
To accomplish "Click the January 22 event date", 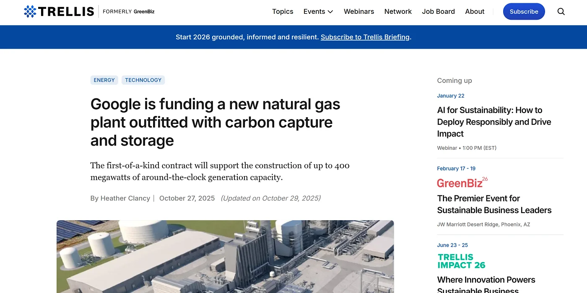I will pos(451,96).
